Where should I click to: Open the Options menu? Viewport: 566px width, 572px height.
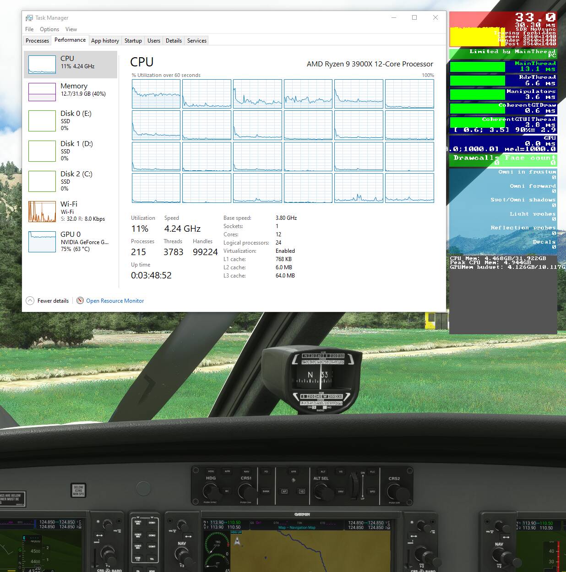tap(49, 29)
